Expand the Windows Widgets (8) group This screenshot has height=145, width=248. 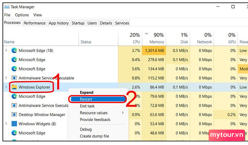coord(6,123)
